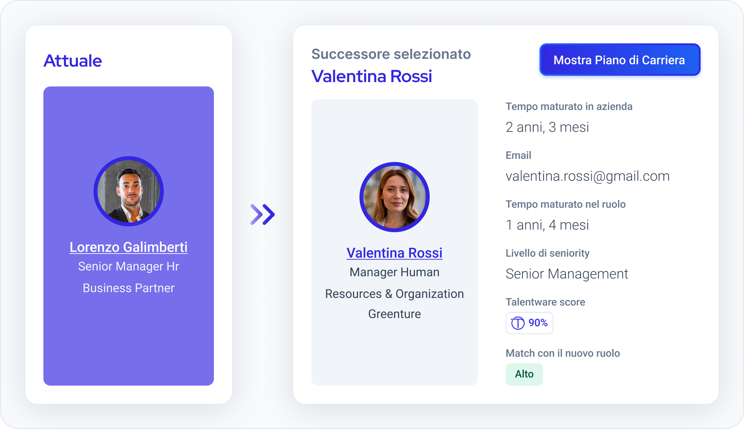Click Valentina Rossi's avatar photo

click(394, 197)
